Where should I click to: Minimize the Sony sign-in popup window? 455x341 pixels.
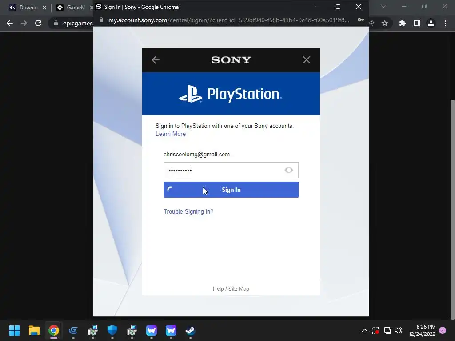[318, 7]
